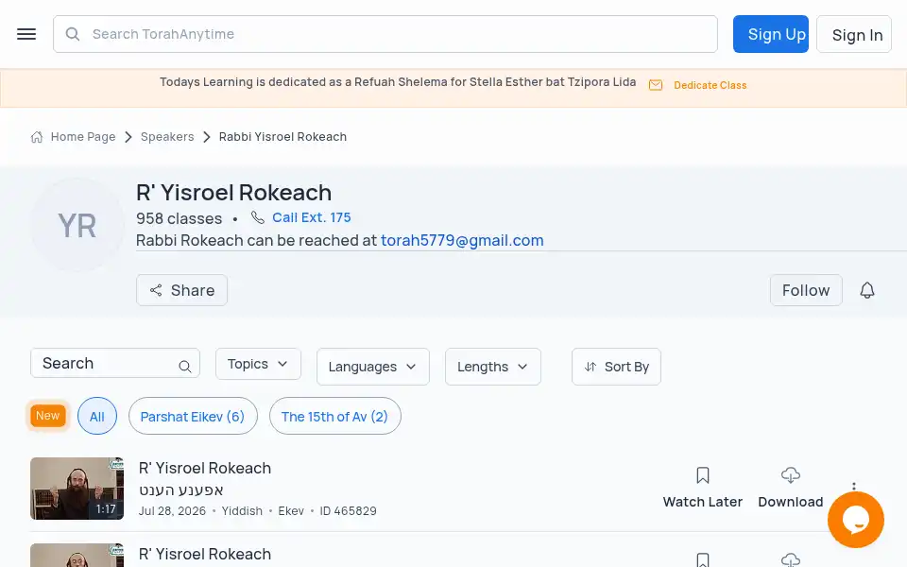Open the three-dot menu for ID 465829
Screen dimensions: 907x567
(x=854, y=486)
